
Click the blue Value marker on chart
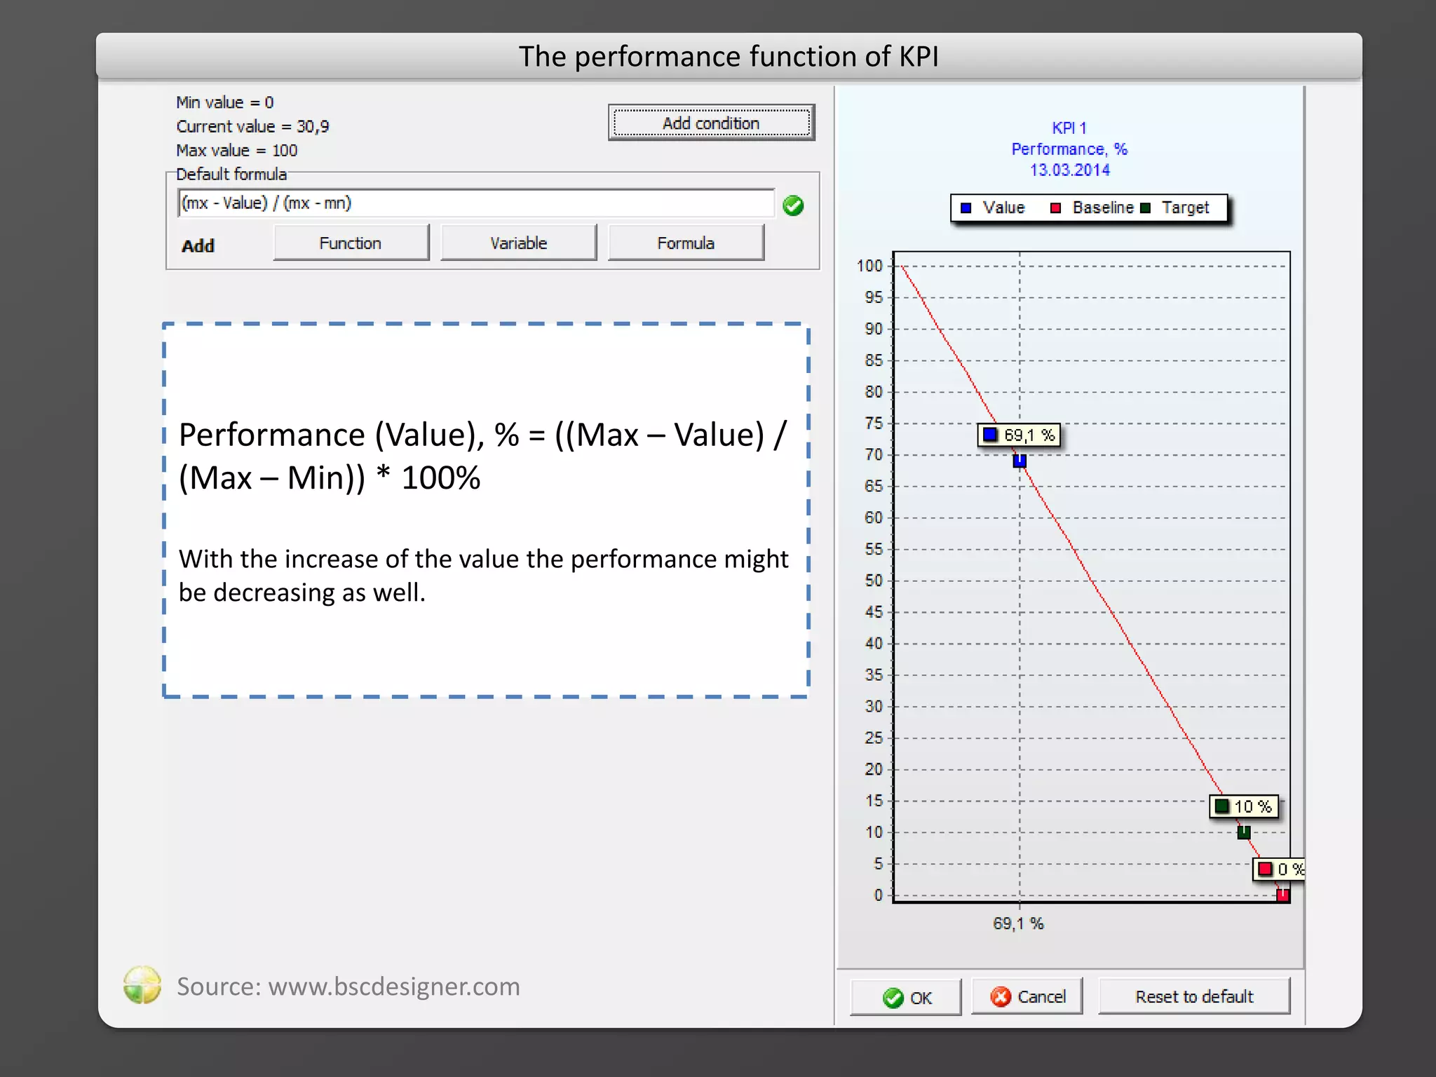point(1020,461)
